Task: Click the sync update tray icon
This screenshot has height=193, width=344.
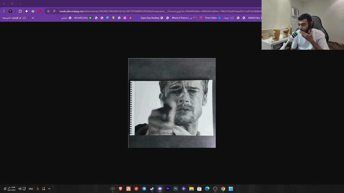Action: (x=44, y=189)
